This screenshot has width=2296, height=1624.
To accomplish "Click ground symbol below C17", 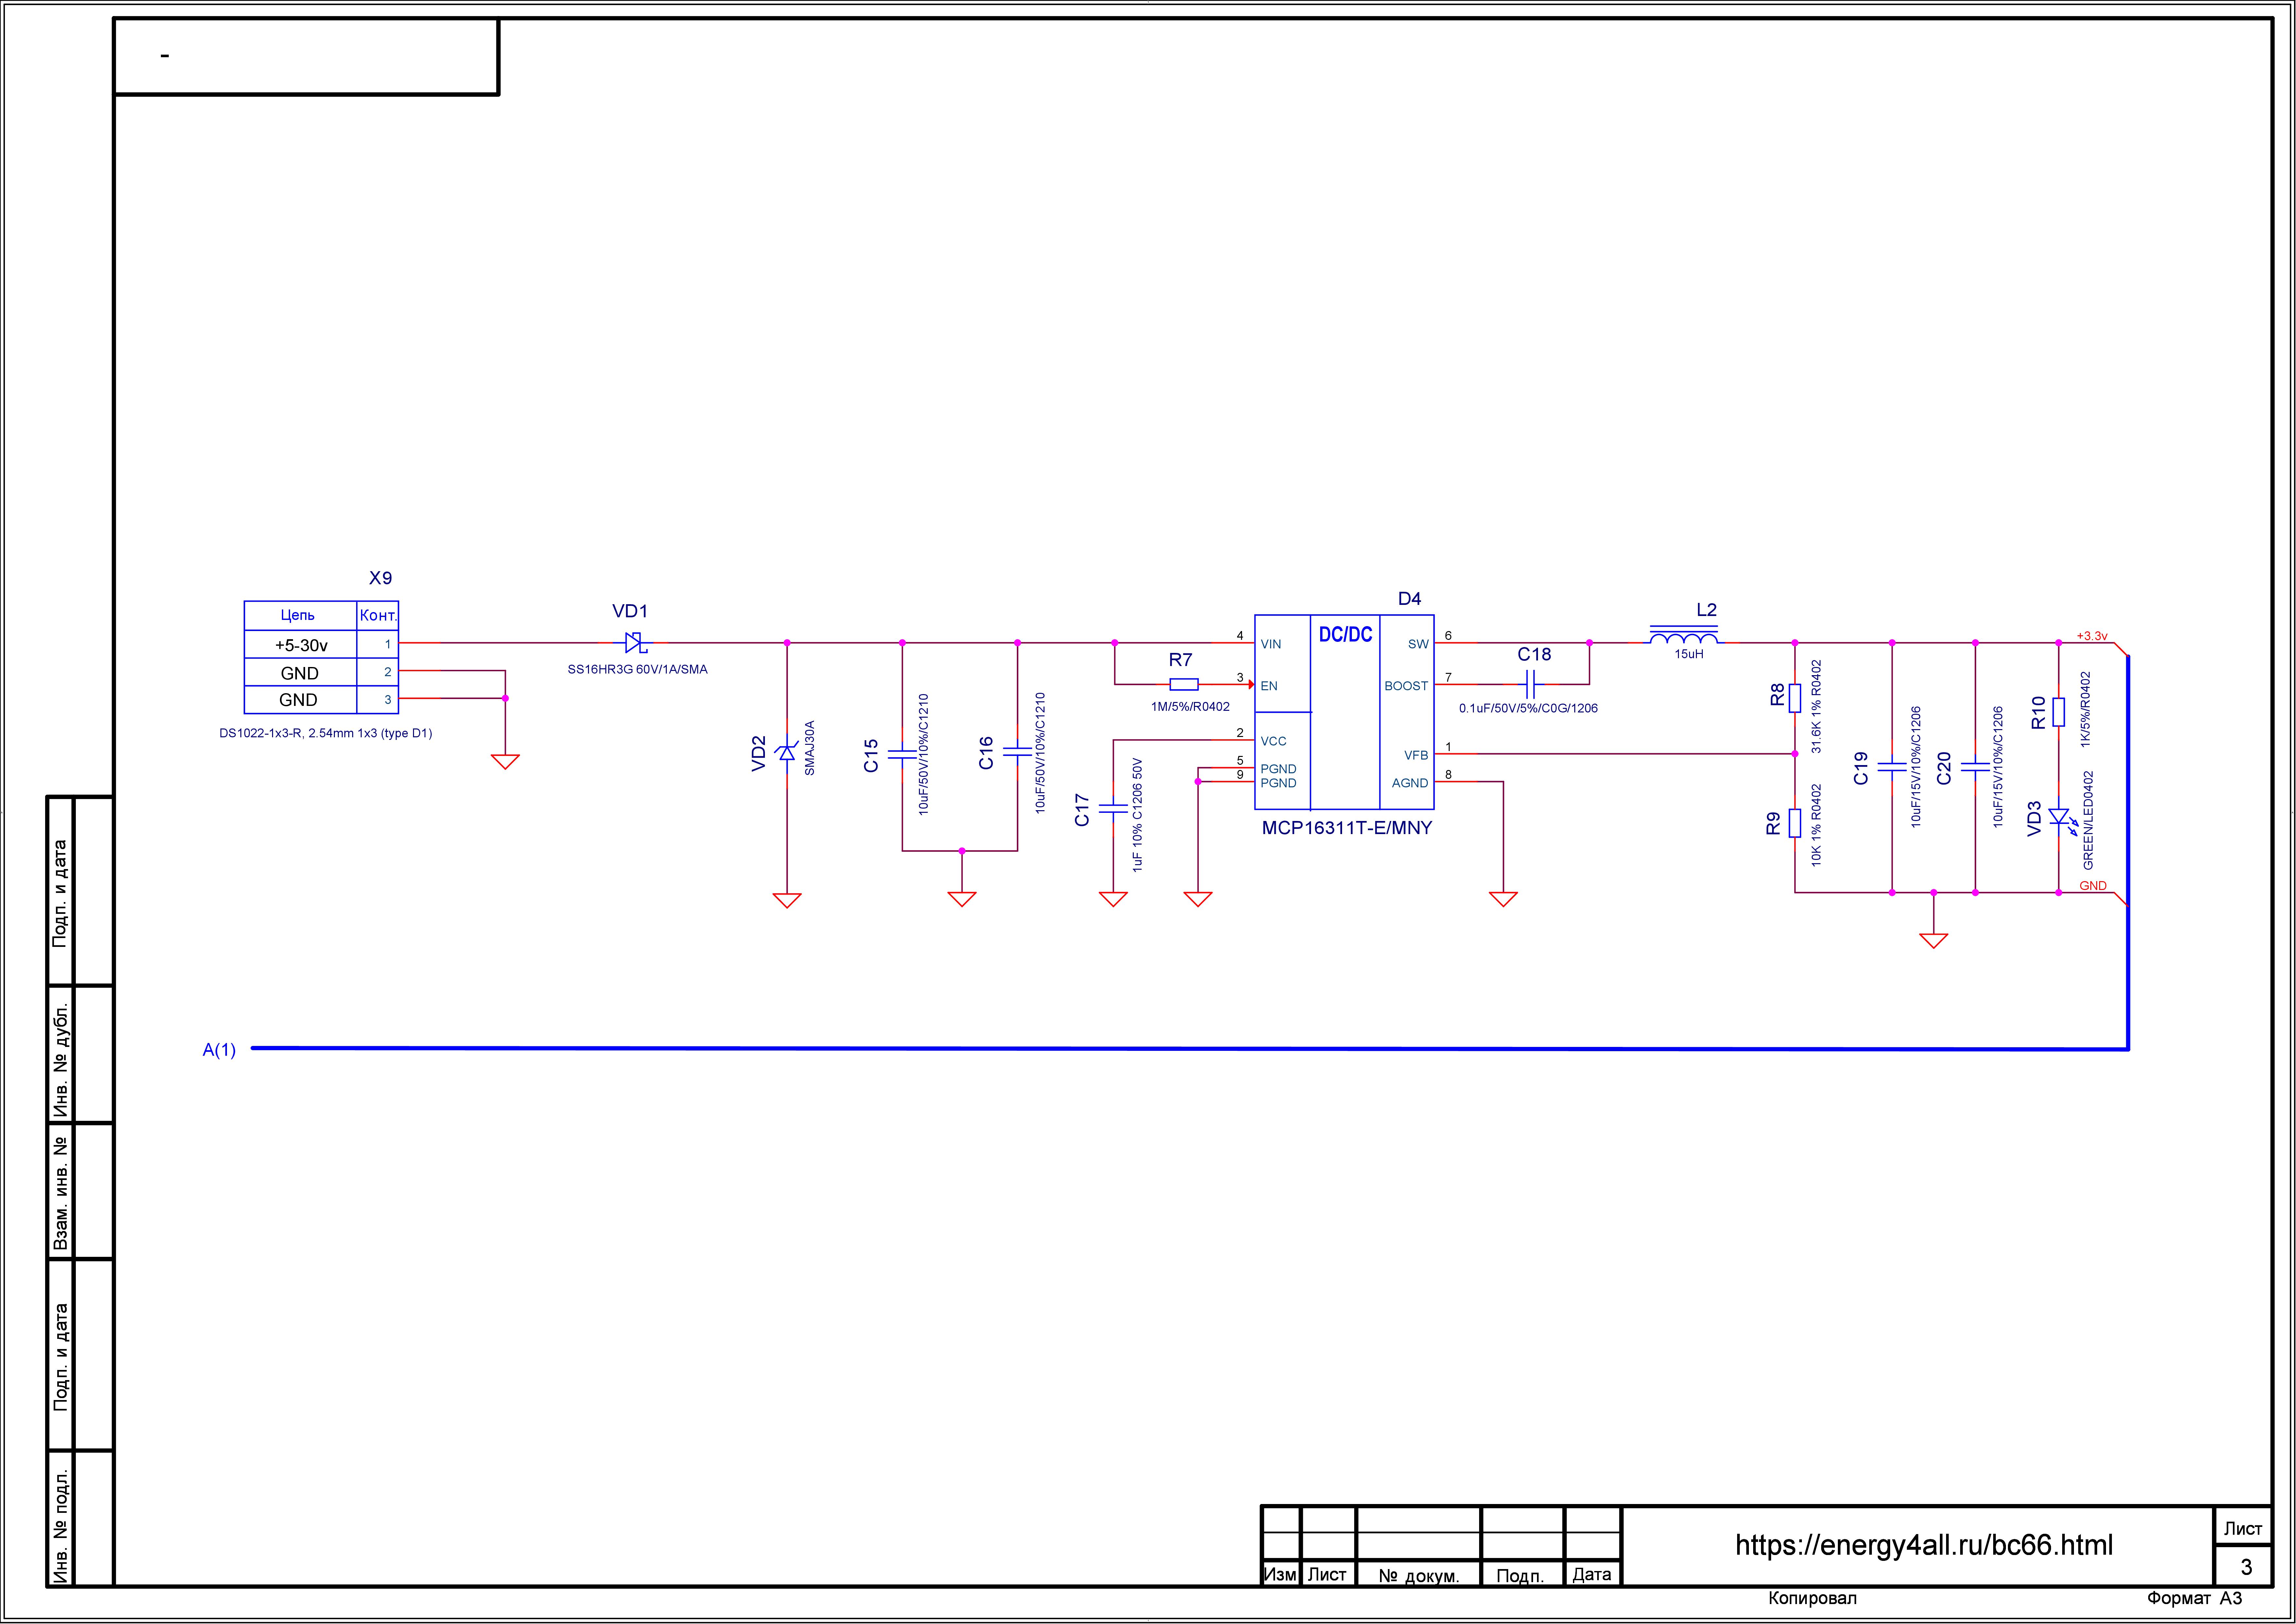I will (x=1113, y=899).
